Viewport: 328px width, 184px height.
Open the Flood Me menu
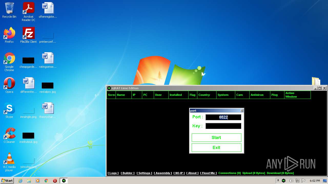pyautogui.click(x=209, y=173)
